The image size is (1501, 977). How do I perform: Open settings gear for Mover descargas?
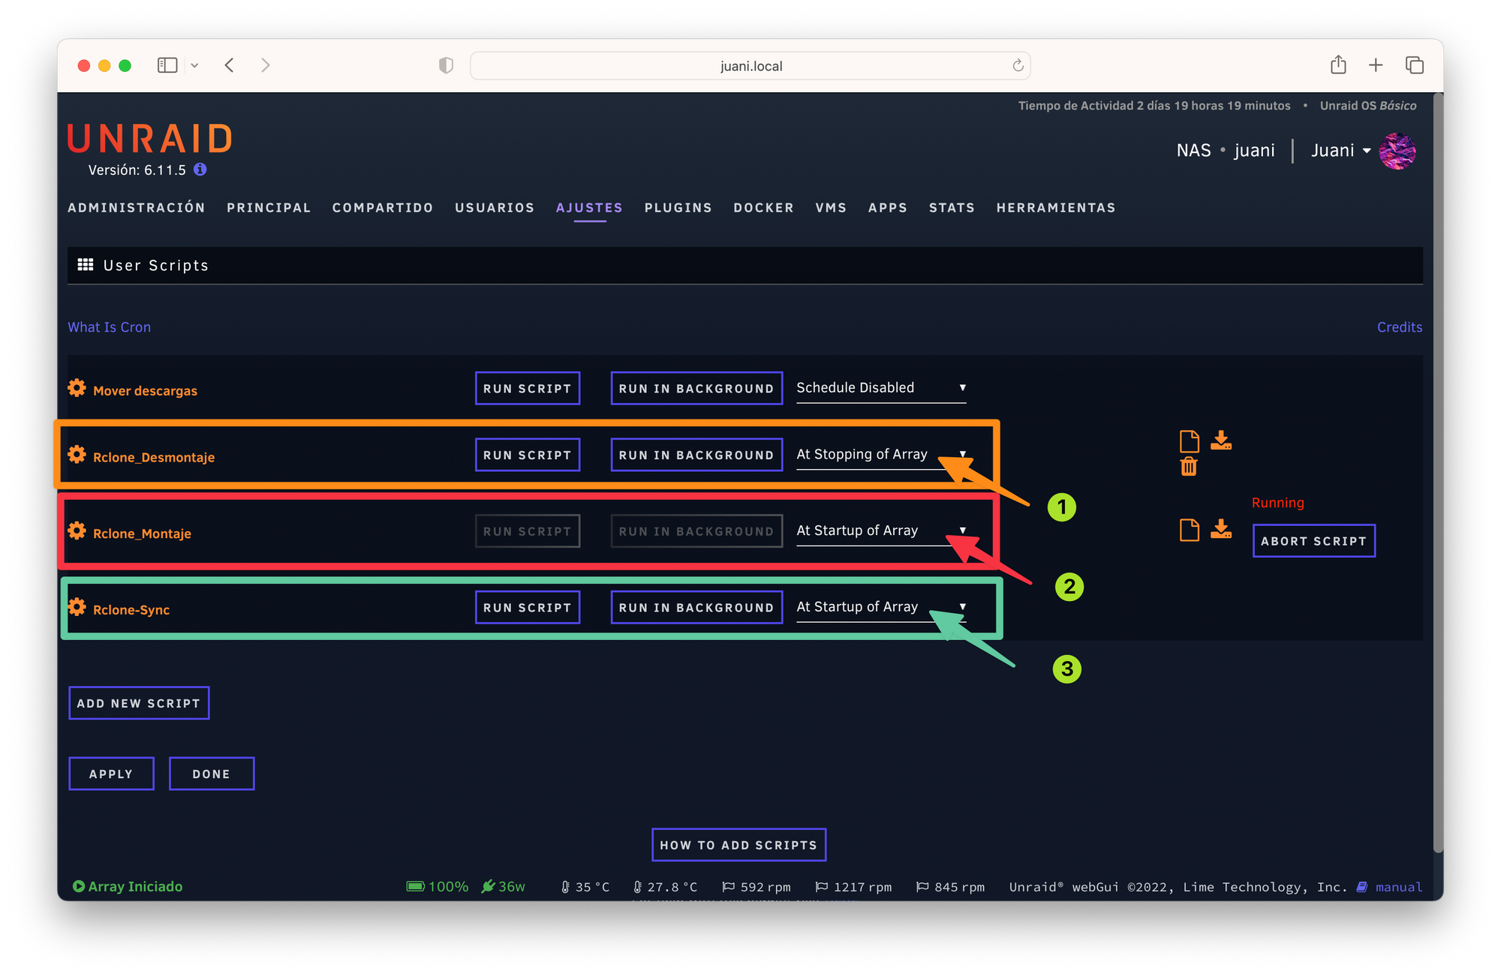(x=77, y=388)
